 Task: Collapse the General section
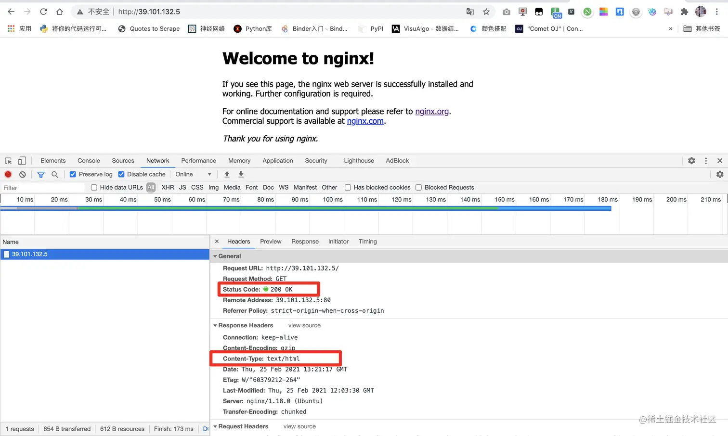coord(215,256)
